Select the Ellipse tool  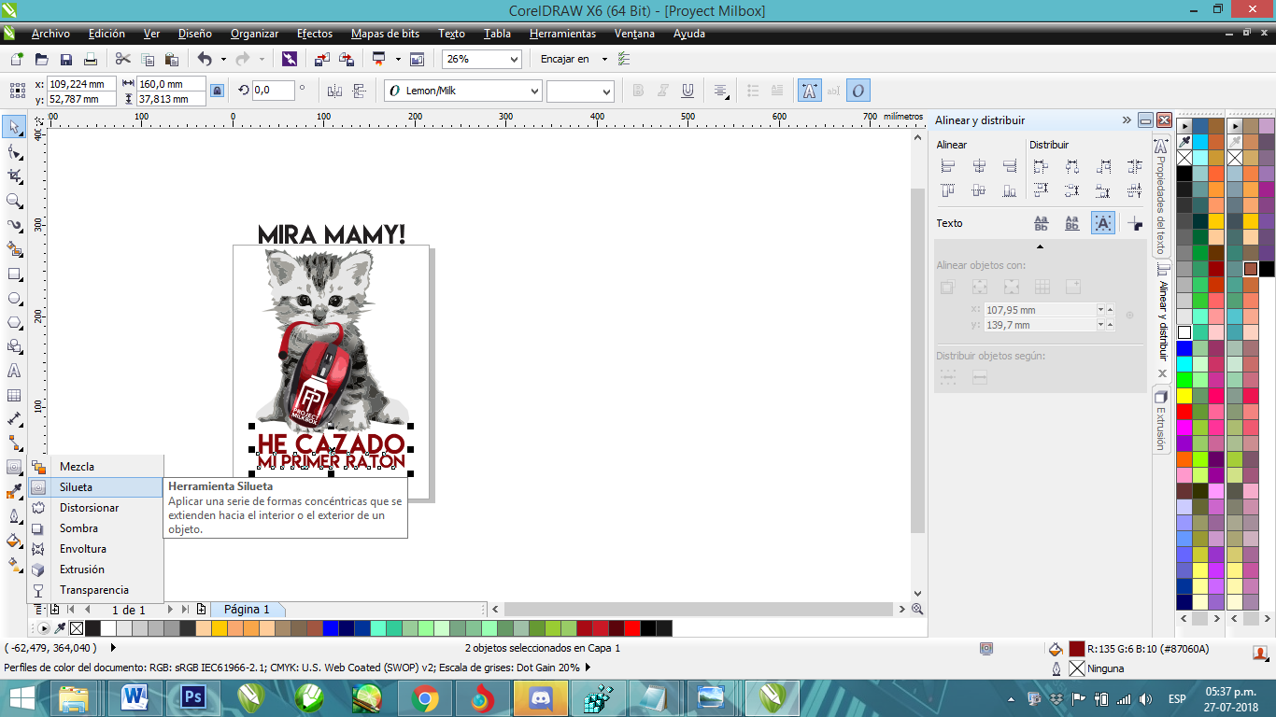coord(14,298)
